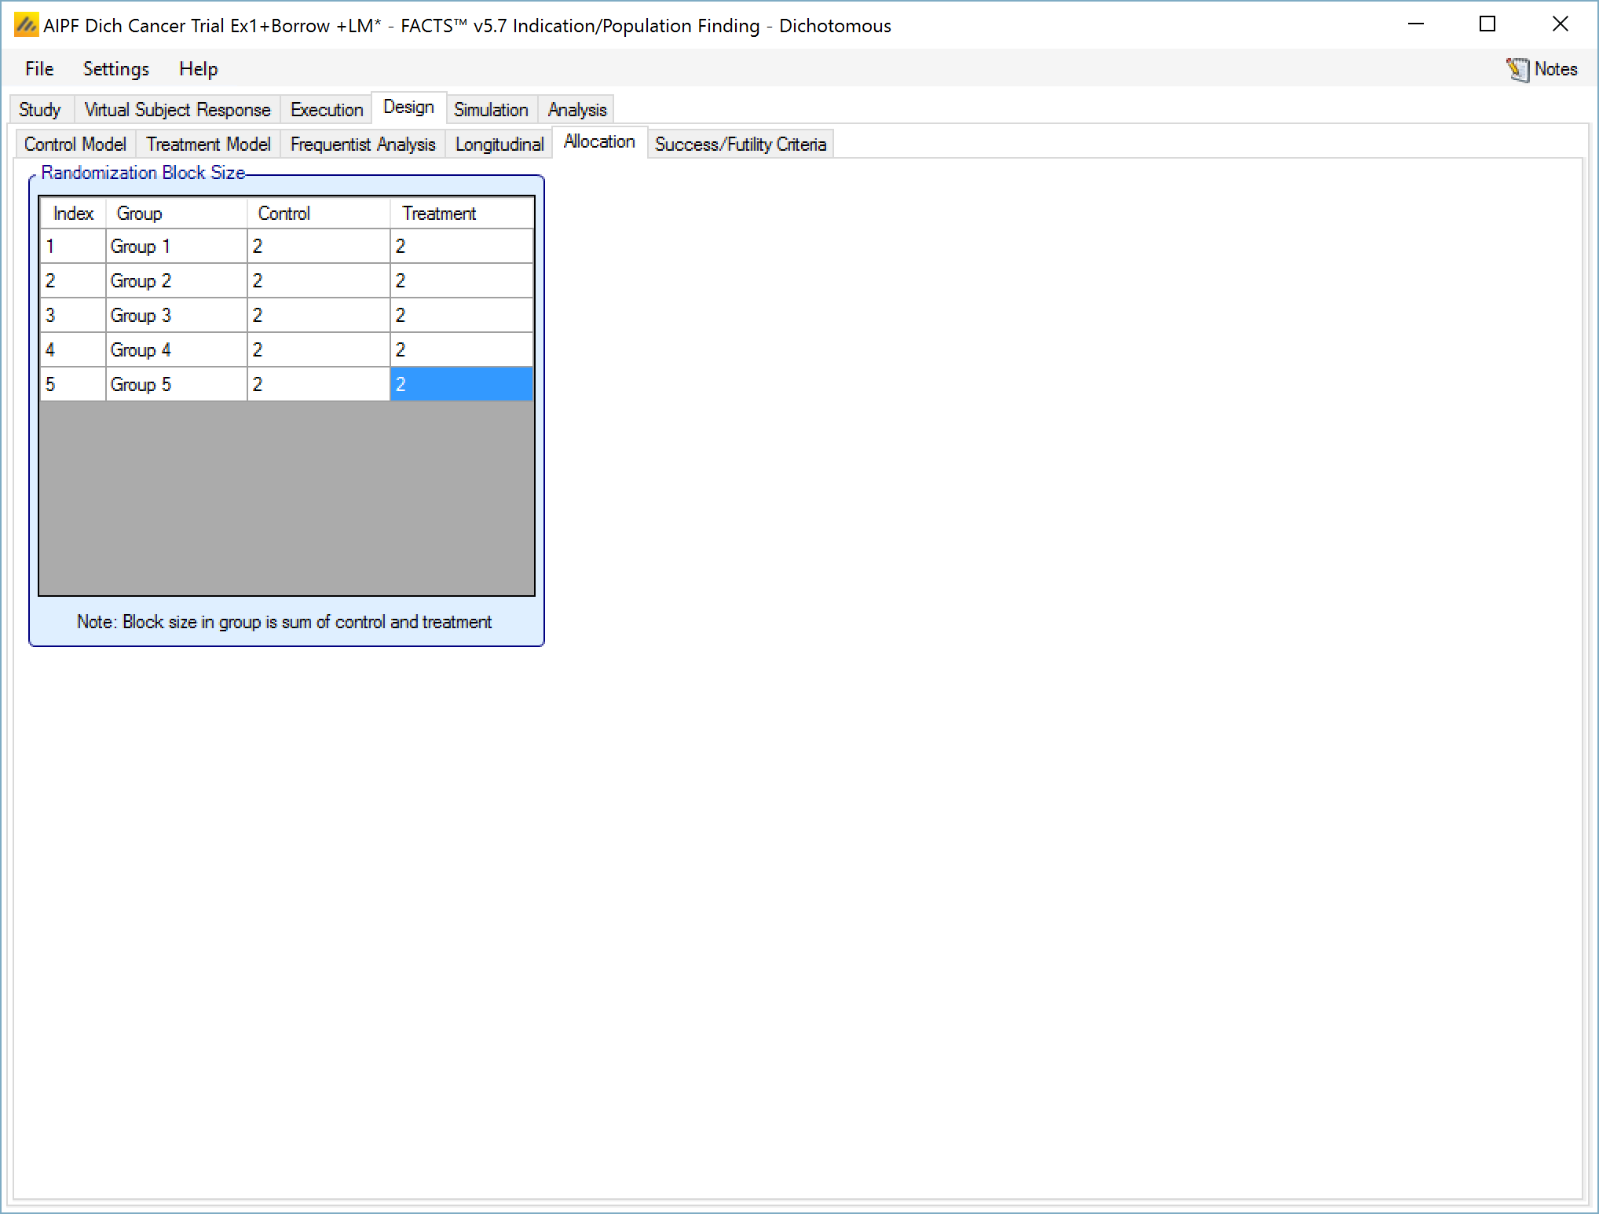Select Group 3 Treatment block size cell
Screen dimensions: 1599x1214
[x=461, y=316]
